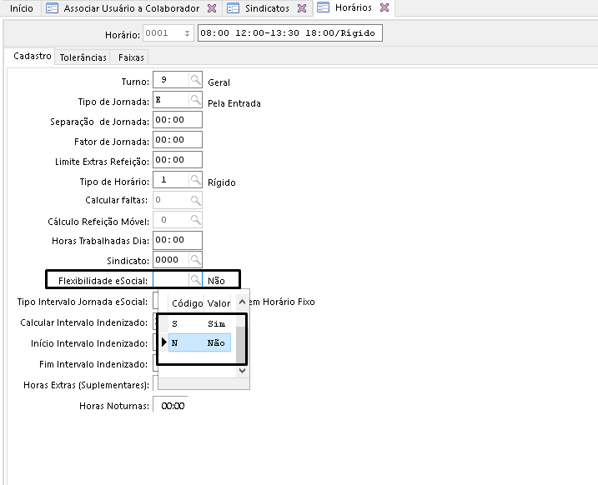Screen dimensions: 598x485
Task: Click the Limite Extras Refeição field
Action: pyautogui.click(x=178, y=160)
